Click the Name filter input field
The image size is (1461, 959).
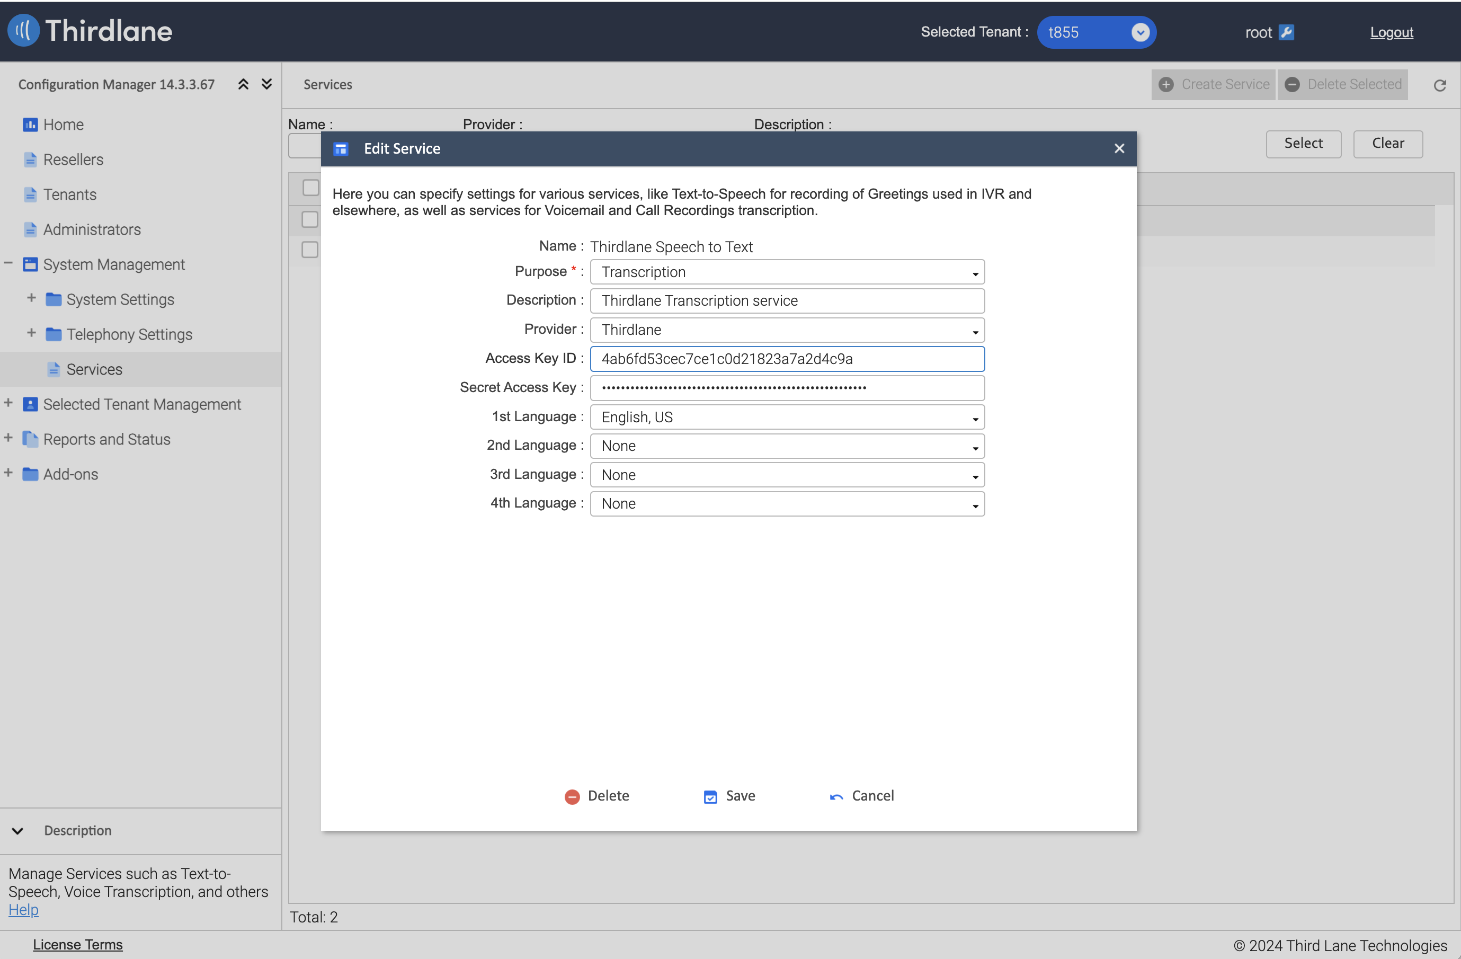(305, 146)
